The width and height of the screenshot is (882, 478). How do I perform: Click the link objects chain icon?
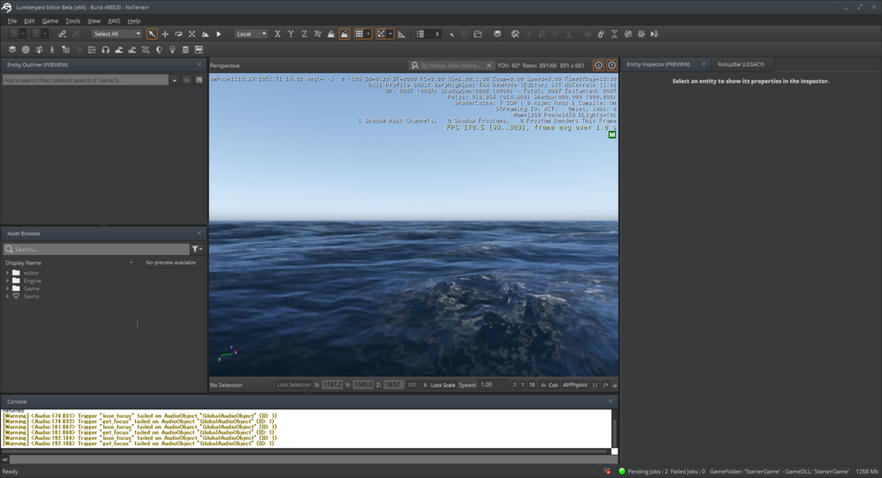pos(62,34)
